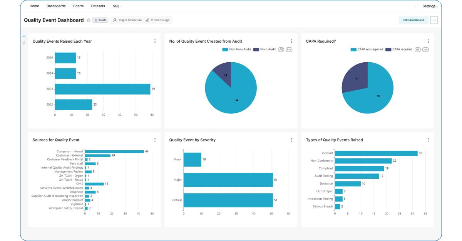The width and height of the screenshot is (462, 241).
Task: Click the Draft status badge
Action: point(100,20)
